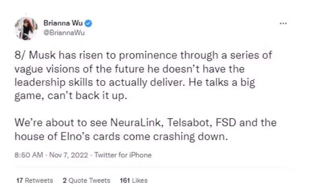Open the 2 Quote Tweets list
The width and height of the screenshot is (322, 194).
(86, 180)
